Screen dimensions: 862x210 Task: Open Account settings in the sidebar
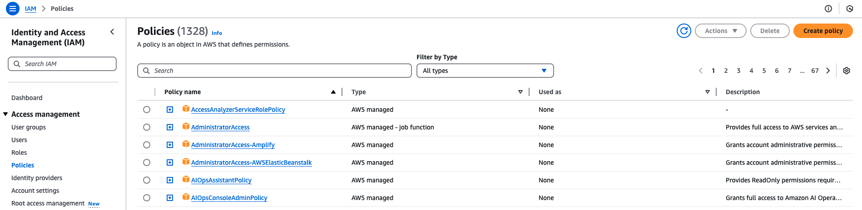pyautogui.click(x=35, y=191)
